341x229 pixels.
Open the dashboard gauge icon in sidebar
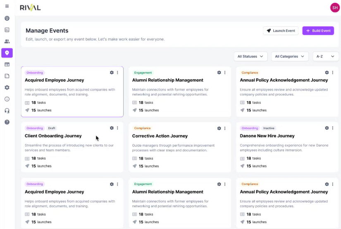[x=7, y=18]
